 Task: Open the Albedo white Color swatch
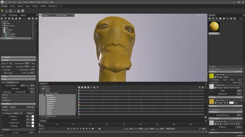tap(231, 103)
